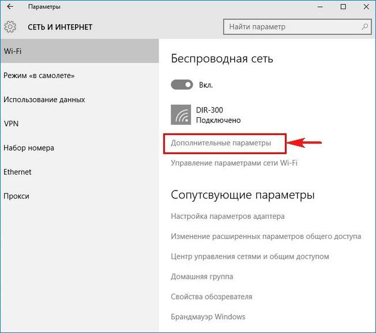Minimize the Параметры window
Viewport: 376px width, 333px height.
tap(320, 7)
